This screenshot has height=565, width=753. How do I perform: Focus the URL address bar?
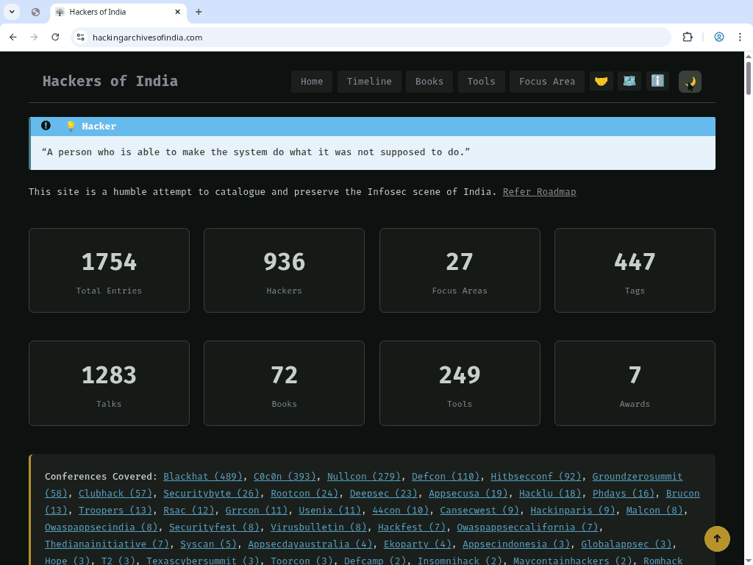point(368,38)
